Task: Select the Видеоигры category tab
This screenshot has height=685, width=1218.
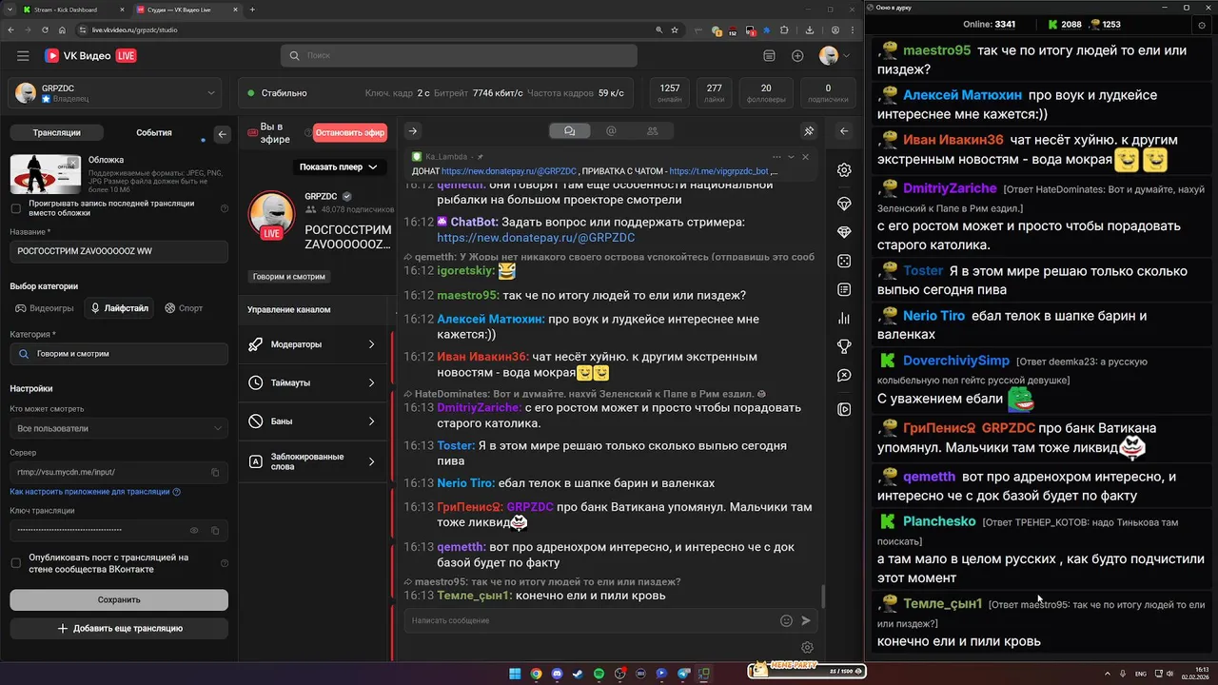Action: click(x=44, y=308)
